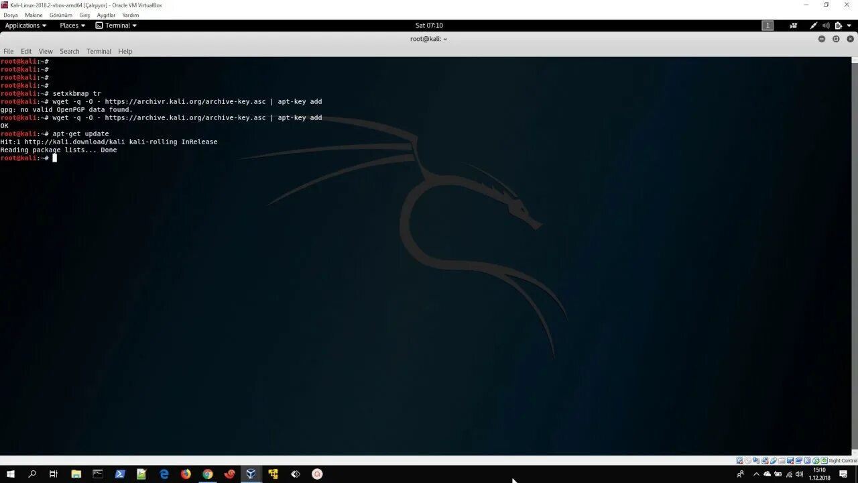Open the red swirl app on taskbar

point(229,474)
